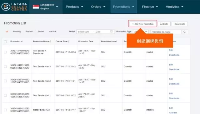Check the Test Bundle Hari 1 row

click(5, 95)
